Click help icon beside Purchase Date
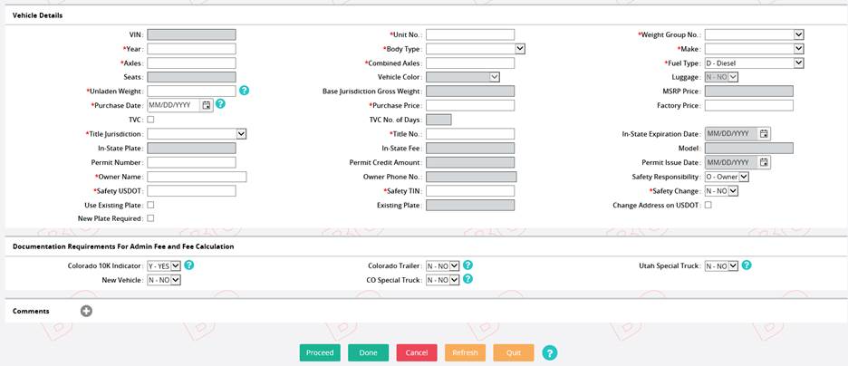Viewport: 848px width, 366px height. point(220,105)
